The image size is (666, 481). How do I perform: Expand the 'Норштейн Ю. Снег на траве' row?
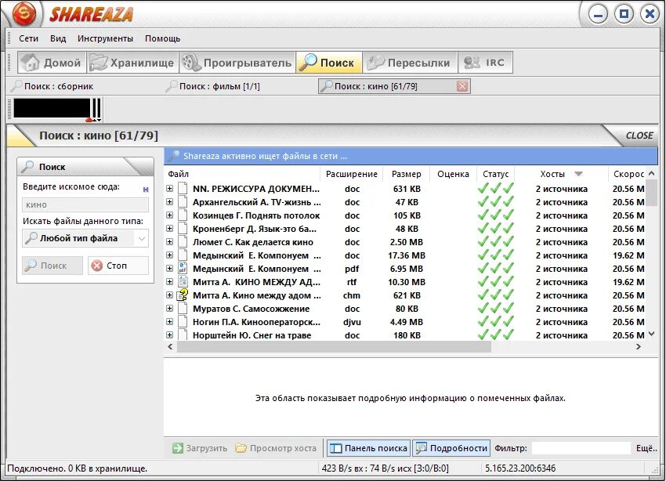(x=169, y=335)
